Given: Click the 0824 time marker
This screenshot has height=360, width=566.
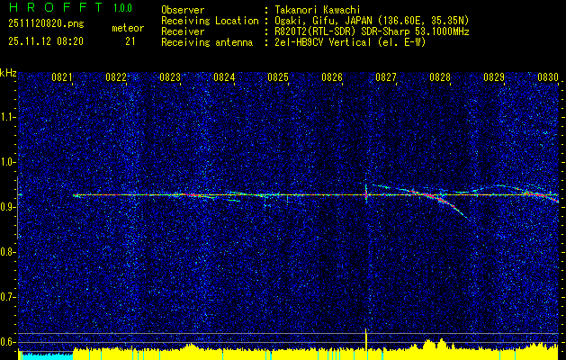Looking at the screenshot, I should click(224, 77).
